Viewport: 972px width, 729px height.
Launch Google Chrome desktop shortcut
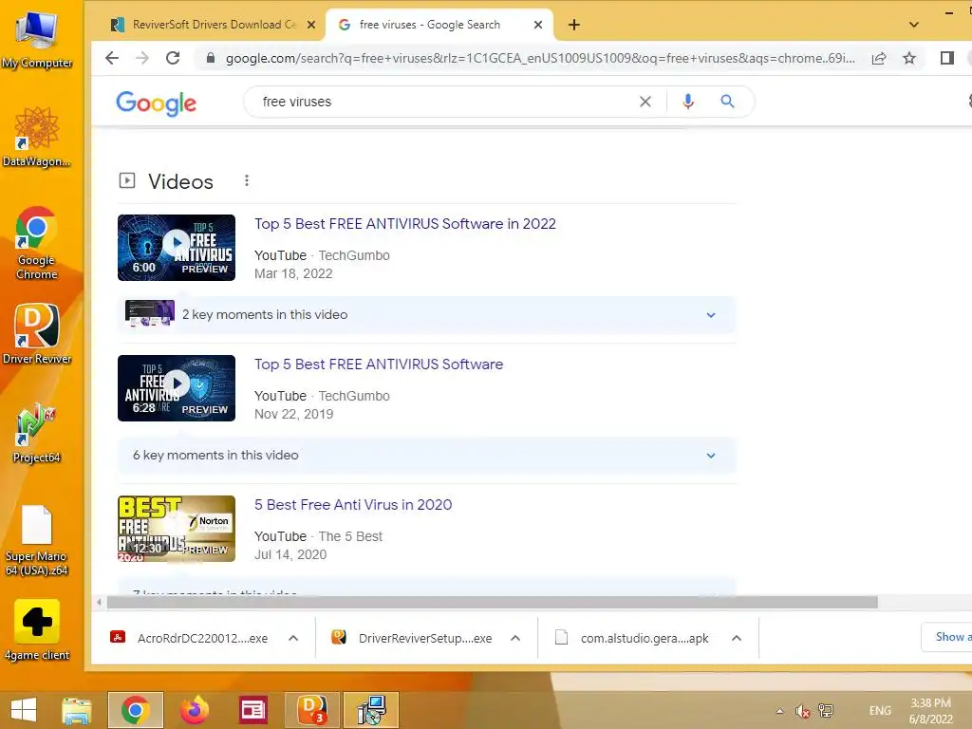pos(37,242)
